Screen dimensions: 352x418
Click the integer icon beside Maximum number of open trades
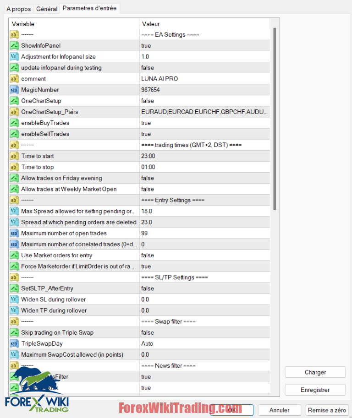click(x=14, y=233)
